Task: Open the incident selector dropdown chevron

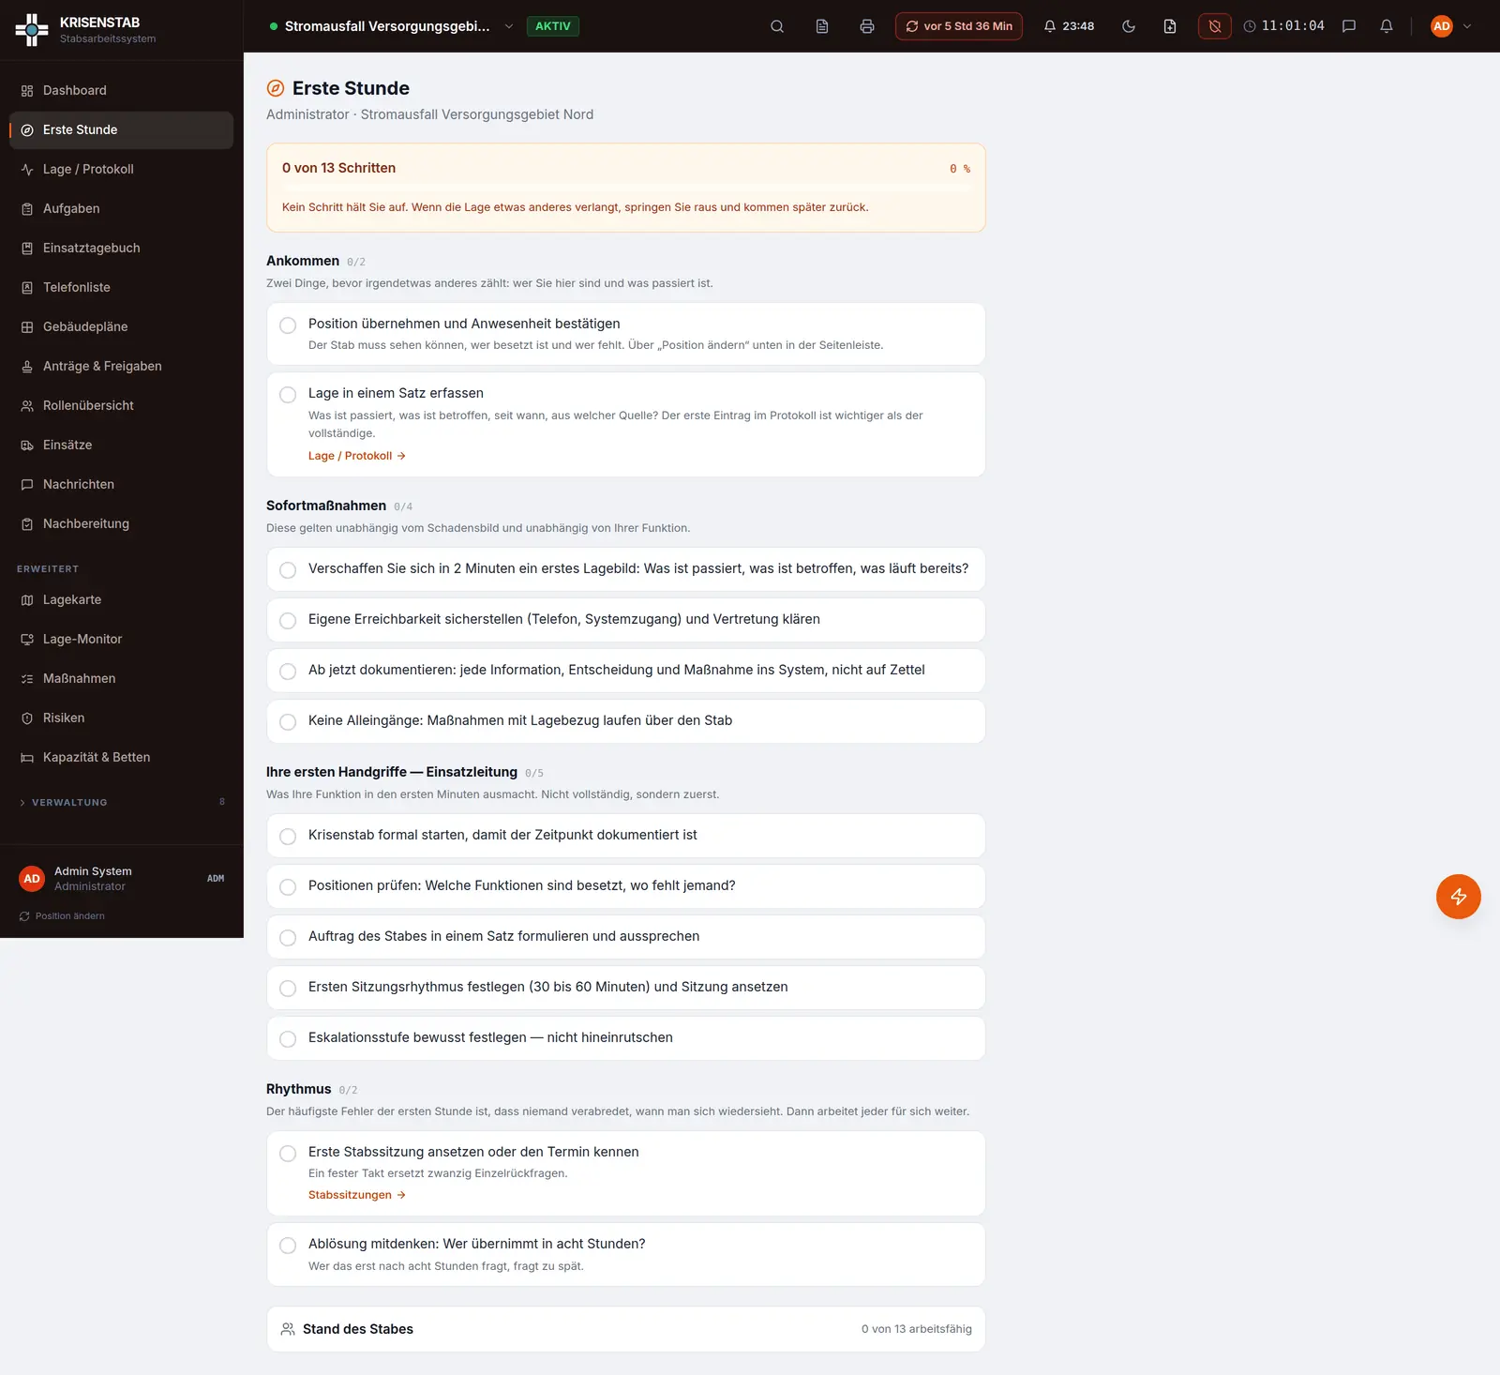Action: click(x=509, y=26)
